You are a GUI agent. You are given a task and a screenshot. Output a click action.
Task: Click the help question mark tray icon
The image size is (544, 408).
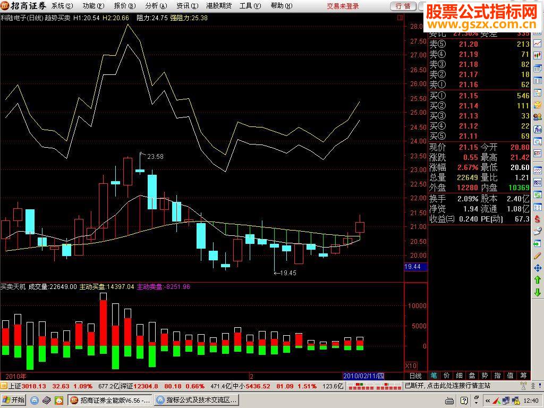tap(464, 401)
